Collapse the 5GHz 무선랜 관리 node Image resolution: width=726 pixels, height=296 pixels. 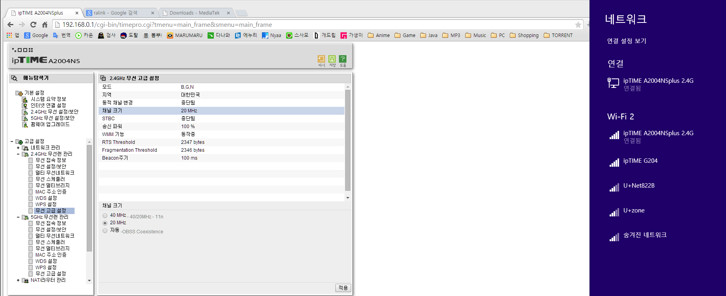[x=18, y=217]
